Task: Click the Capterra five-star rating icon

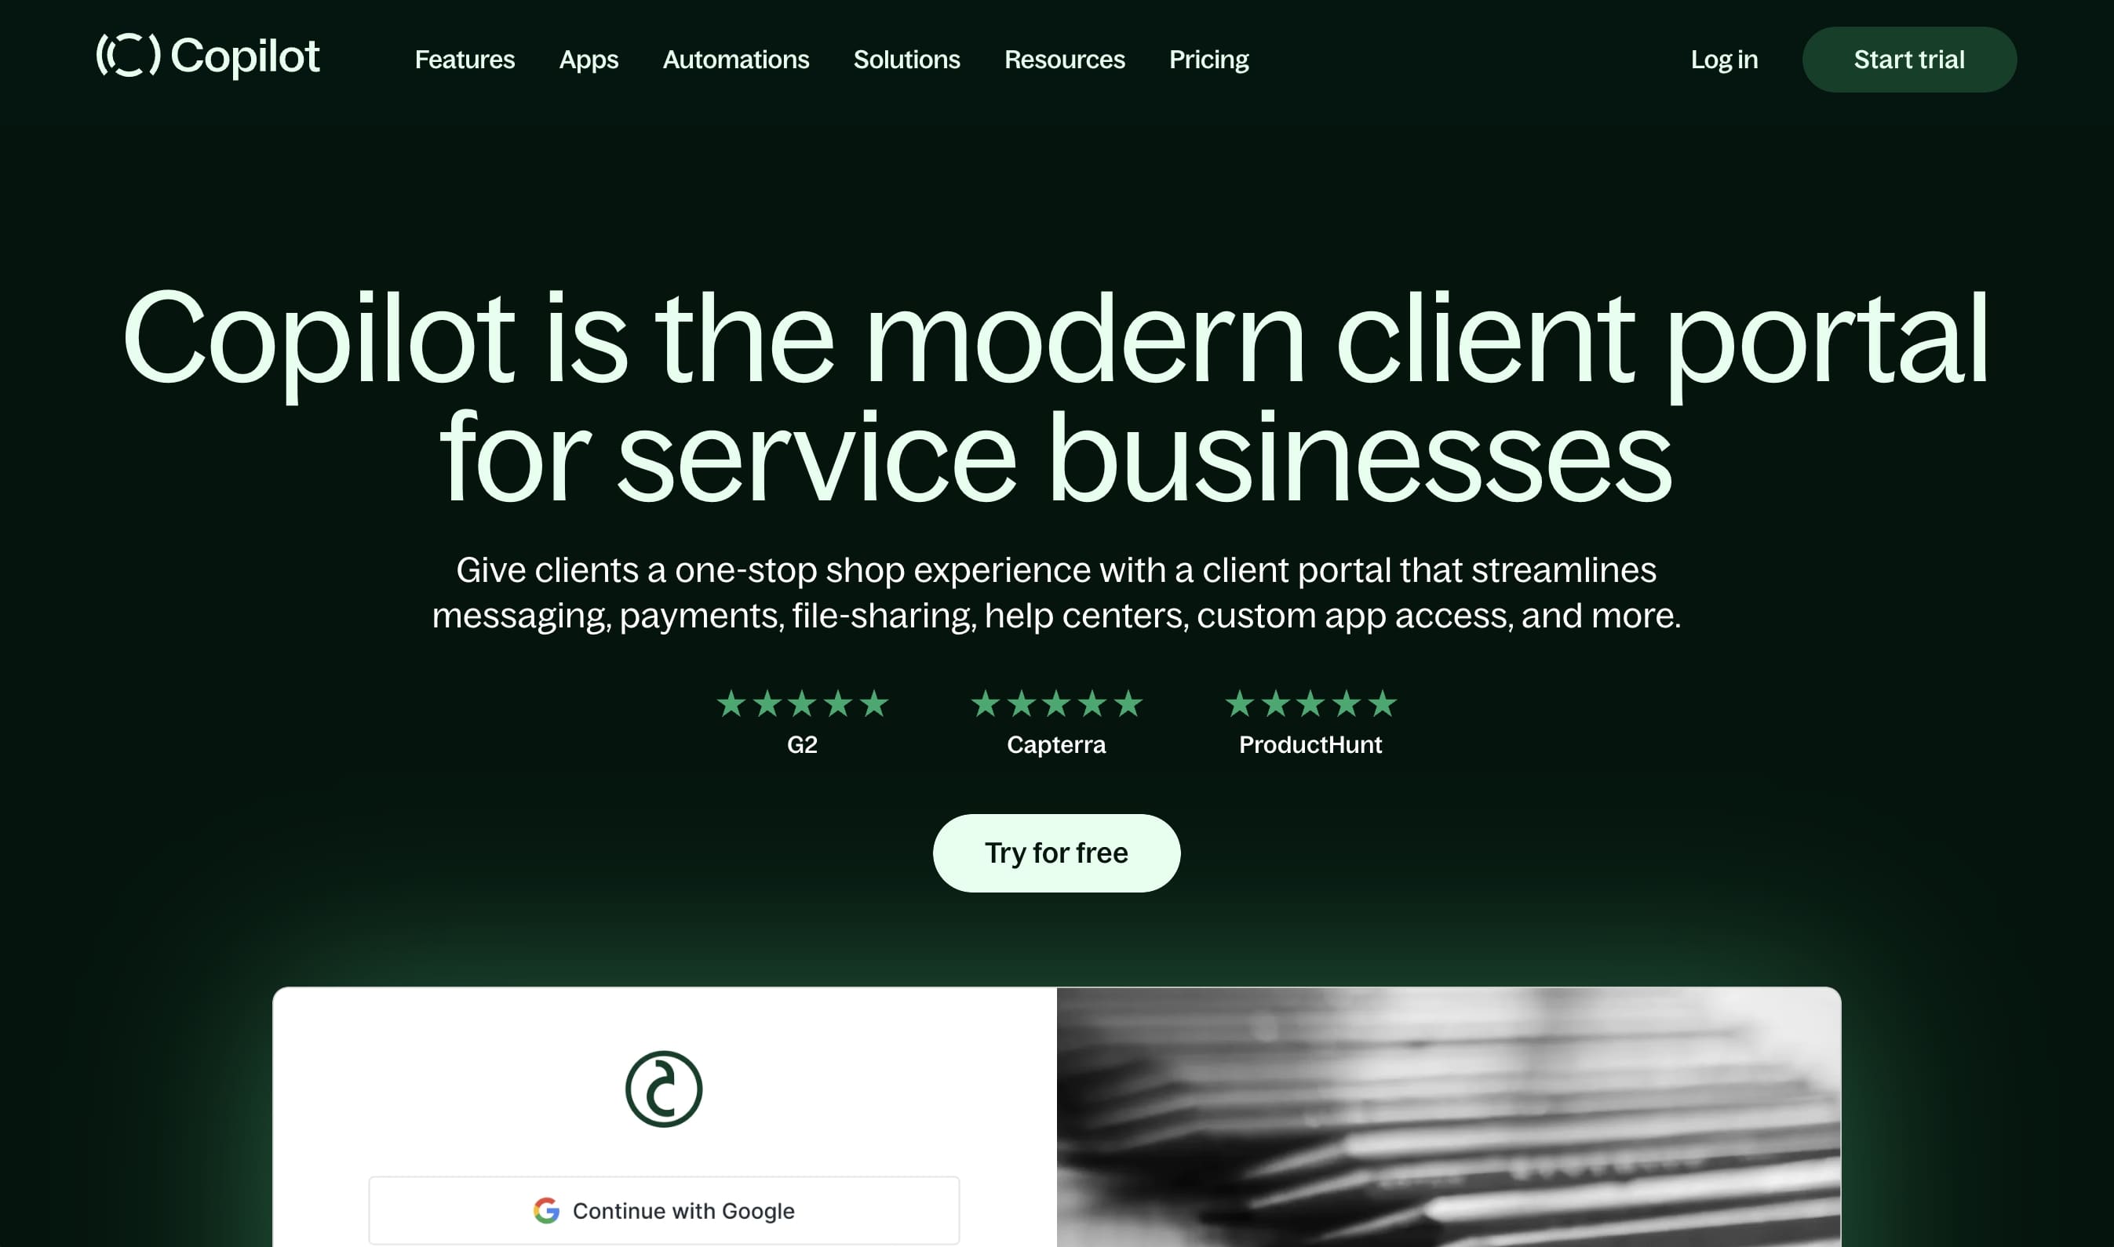Action: 1057,703
